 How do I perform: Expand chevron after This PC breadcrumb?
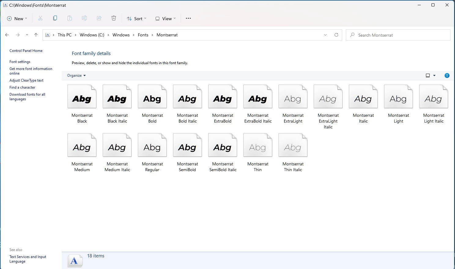click(x=76, y=35)
